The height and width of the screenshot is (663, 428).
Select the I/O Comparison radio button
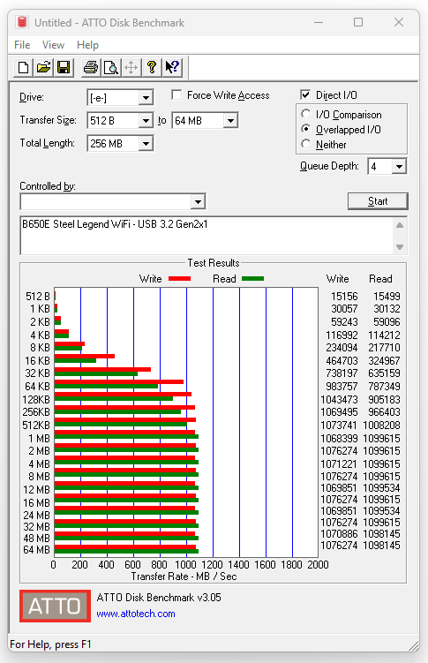tap(306, 114)
